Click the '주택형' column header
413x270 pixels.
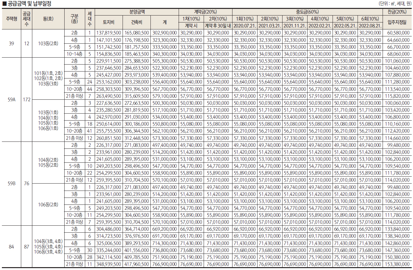[12, 19]
